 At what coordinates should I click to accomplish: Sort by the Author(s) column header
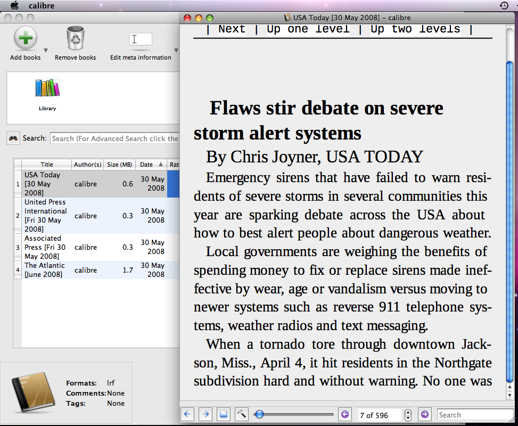click(x=87, y=164)
